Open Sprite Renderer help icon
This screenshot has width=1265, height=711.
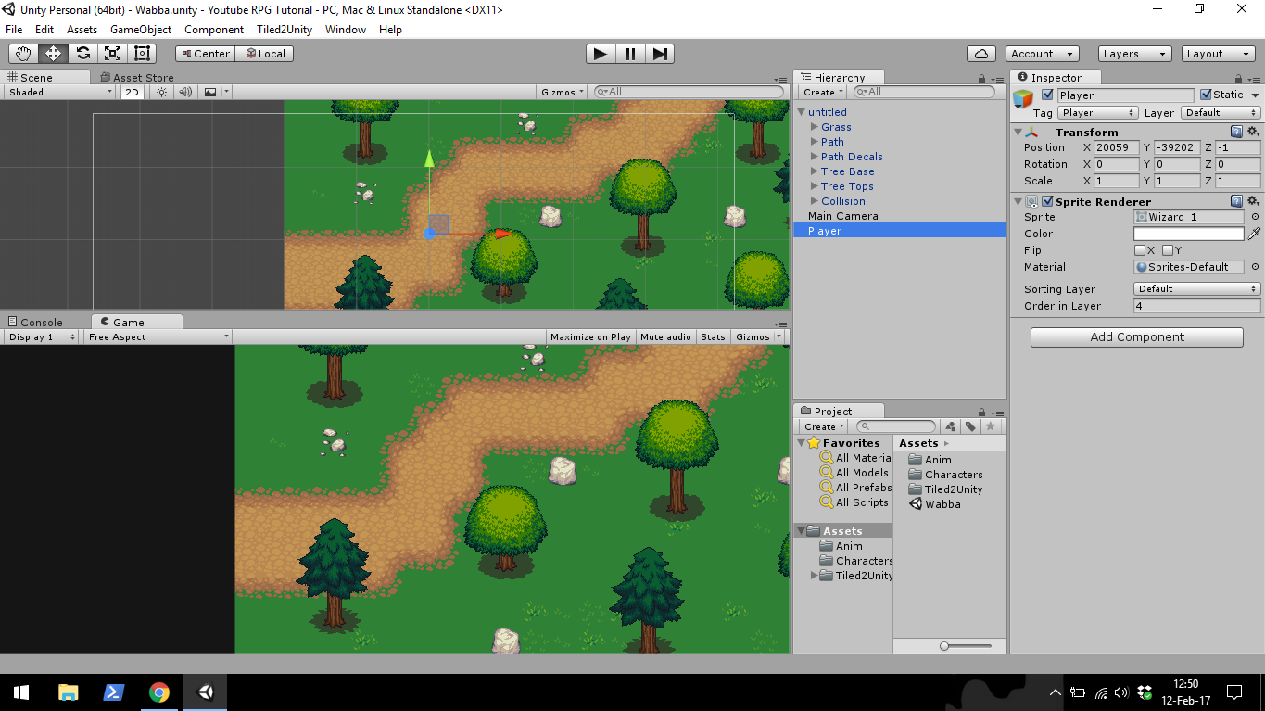click(1236, 201)
